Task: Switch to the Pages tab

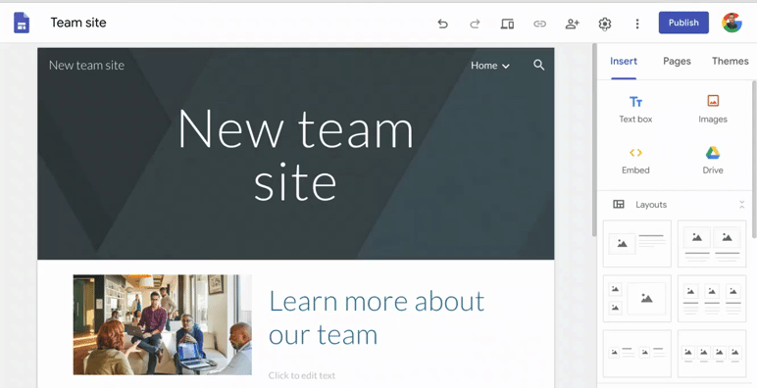Action: click(677, 62)
